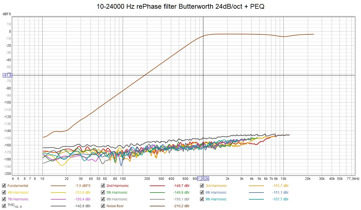Click the 4th Harmonic yellow line swatch
The width and height of the screenshot is (361, 210).
click(x=58, y=193)
